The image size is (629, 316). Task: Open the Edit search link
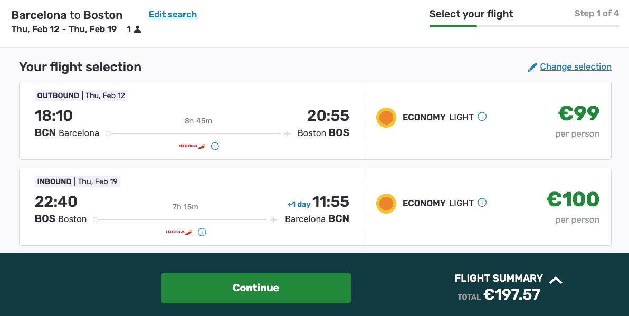click(173, 14)
